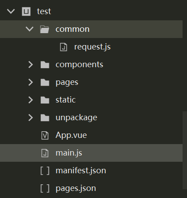This screenshot has height=198, width=187.
Task: Expand the components folder arrow
Action: (x=31, y=65)
